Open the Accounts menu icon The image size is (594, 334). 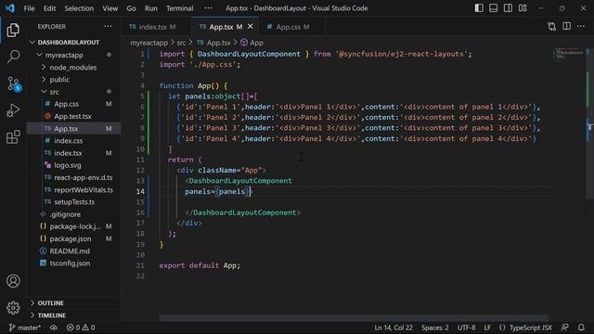pos(13,281)
